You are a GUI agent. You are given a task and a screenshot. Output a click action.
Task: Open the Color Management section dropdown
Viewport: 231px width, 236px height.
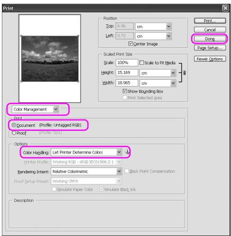(35, 109)
